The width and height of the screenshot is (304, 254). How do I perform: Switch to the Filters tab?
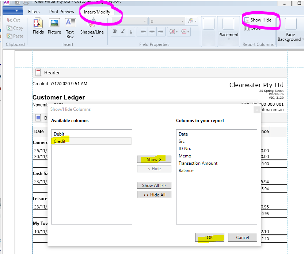[34, 12]
